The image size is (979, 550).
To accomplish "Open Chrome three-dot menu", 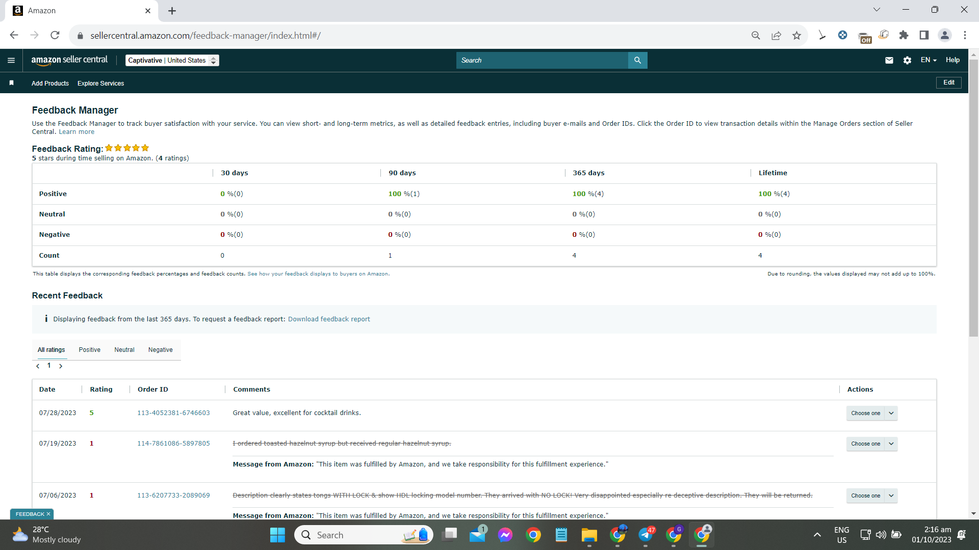I will 965,35.
